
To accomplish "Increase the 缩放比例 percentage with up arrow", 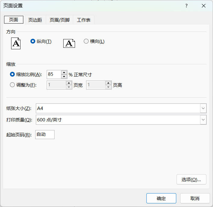I will point(64,72).
